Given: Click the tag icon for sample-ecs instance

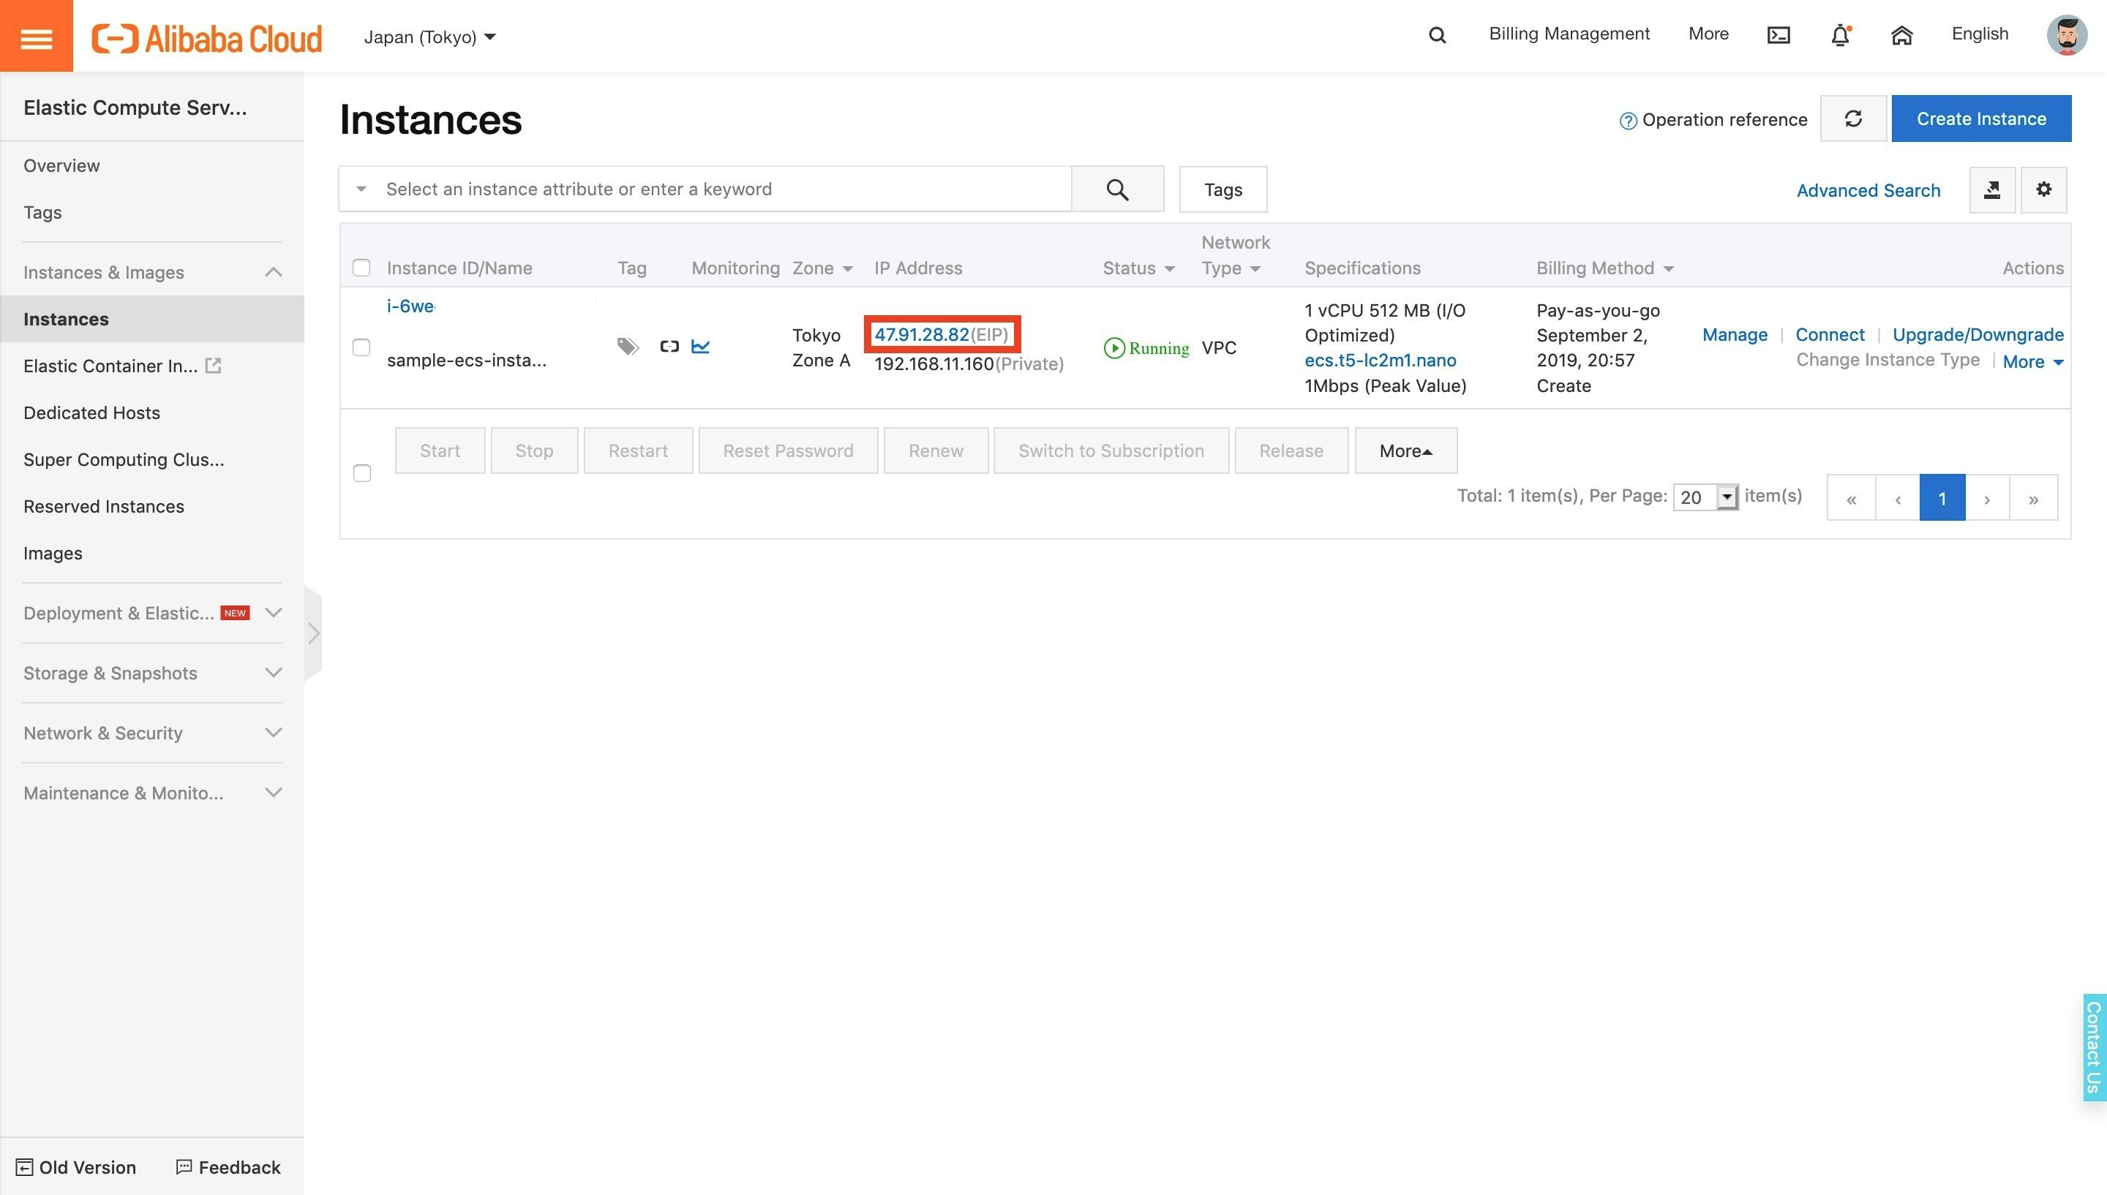Looking at the screenshot, I should pos(628,347).
